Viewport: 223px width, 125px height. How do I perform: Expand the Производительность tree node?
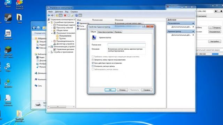(52, 41)
